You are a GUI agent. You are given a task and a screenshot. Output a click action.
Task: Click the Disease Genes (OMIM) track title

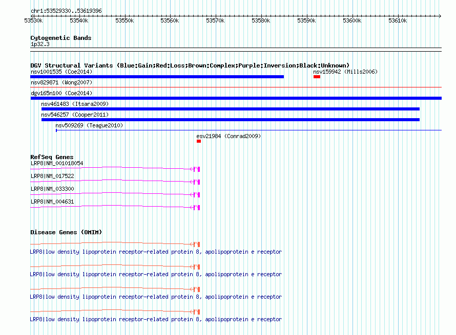(66, 232)
